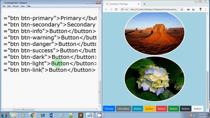View site information icon in address bar
This screenshot has width=210, height=118.
(122, 10)
